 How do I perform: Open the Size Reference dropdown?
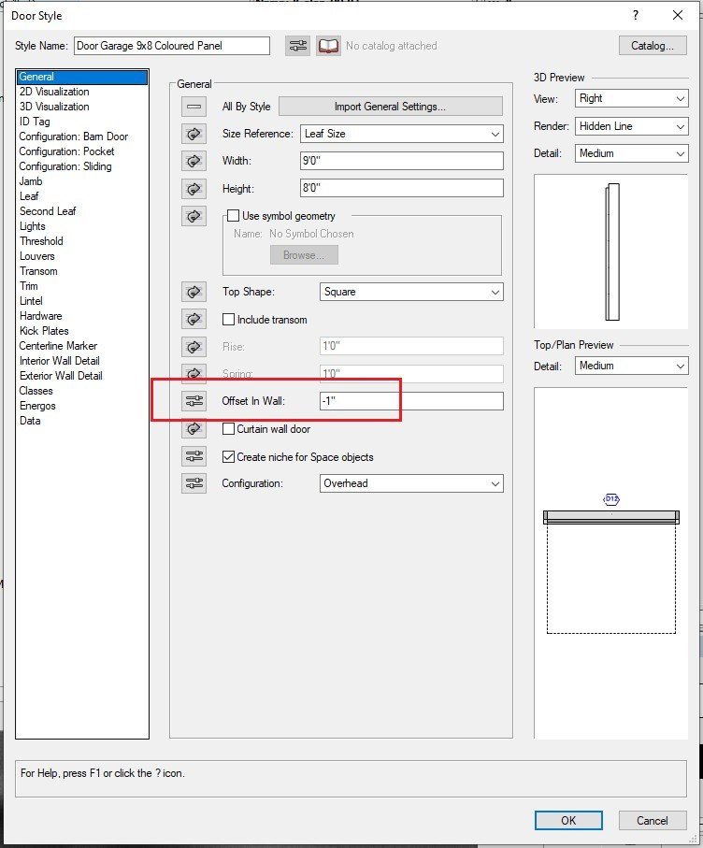pyautogui.click(x=402, y=134)
